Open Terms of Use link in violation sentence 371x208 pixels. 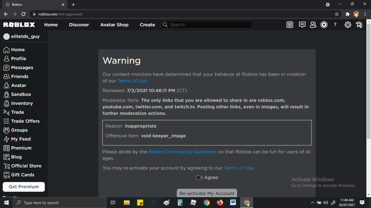(132, 81)
